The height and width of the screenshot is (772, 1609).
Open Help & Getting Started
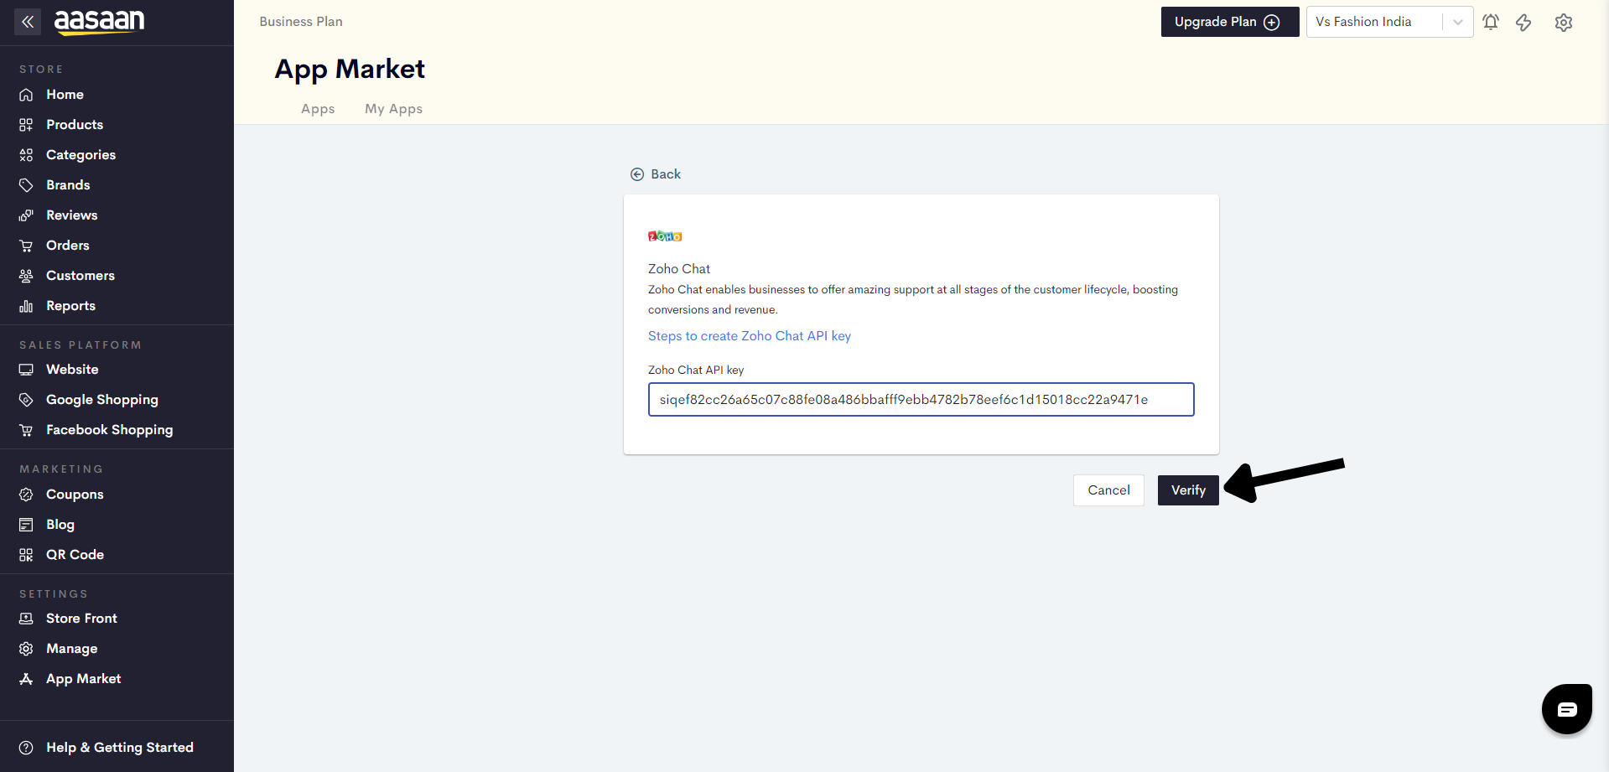[x=120, y=748]
